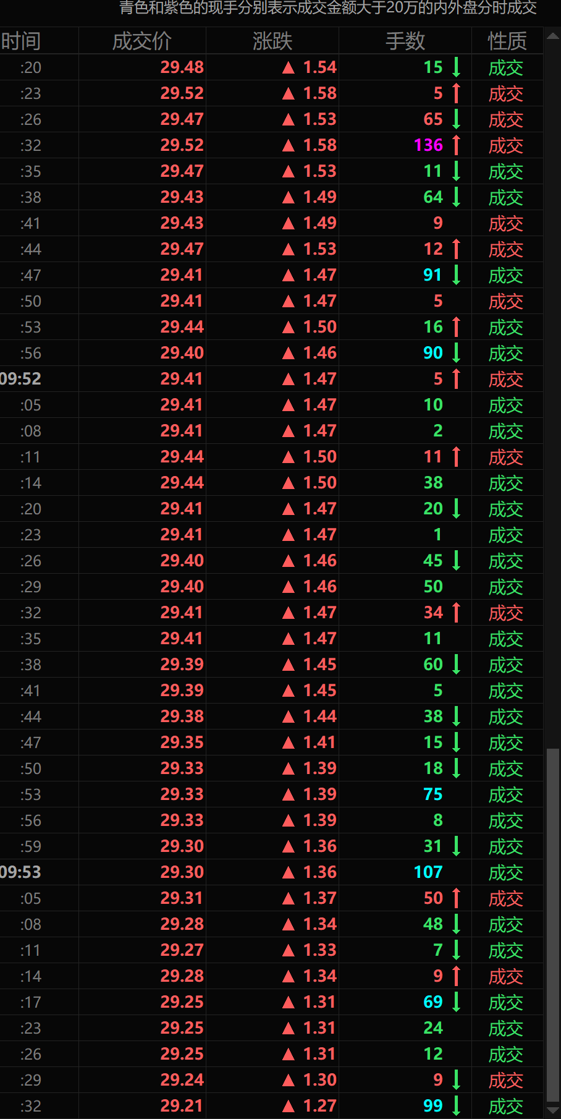Click the 成交价 column header

coord(142,41)
